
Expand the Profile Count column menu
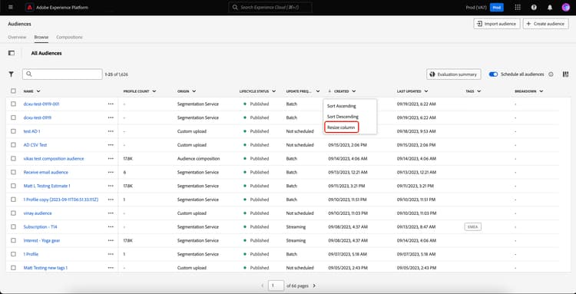[154, 91]
